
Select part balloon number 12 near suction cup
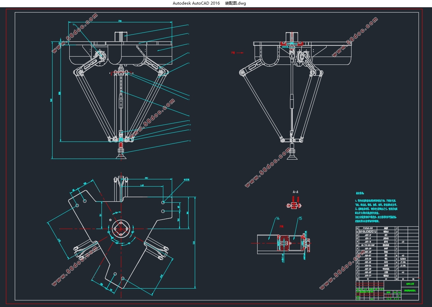click(x=190, y=141)
